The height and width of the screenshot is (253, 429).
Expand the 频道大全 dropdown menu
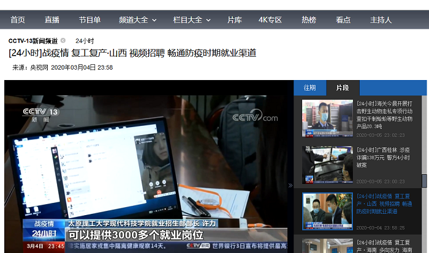(x=137, y=20)
